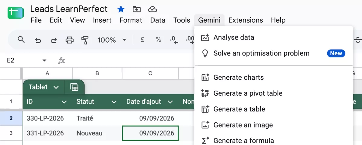Screen dimensions: 362x145
Task: Open the Format menu
Action: coord(131,20)
